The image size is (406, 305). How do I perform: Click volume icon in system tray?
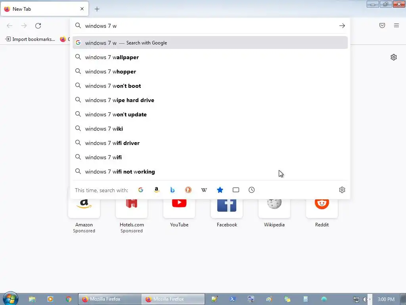click(365, 299)
